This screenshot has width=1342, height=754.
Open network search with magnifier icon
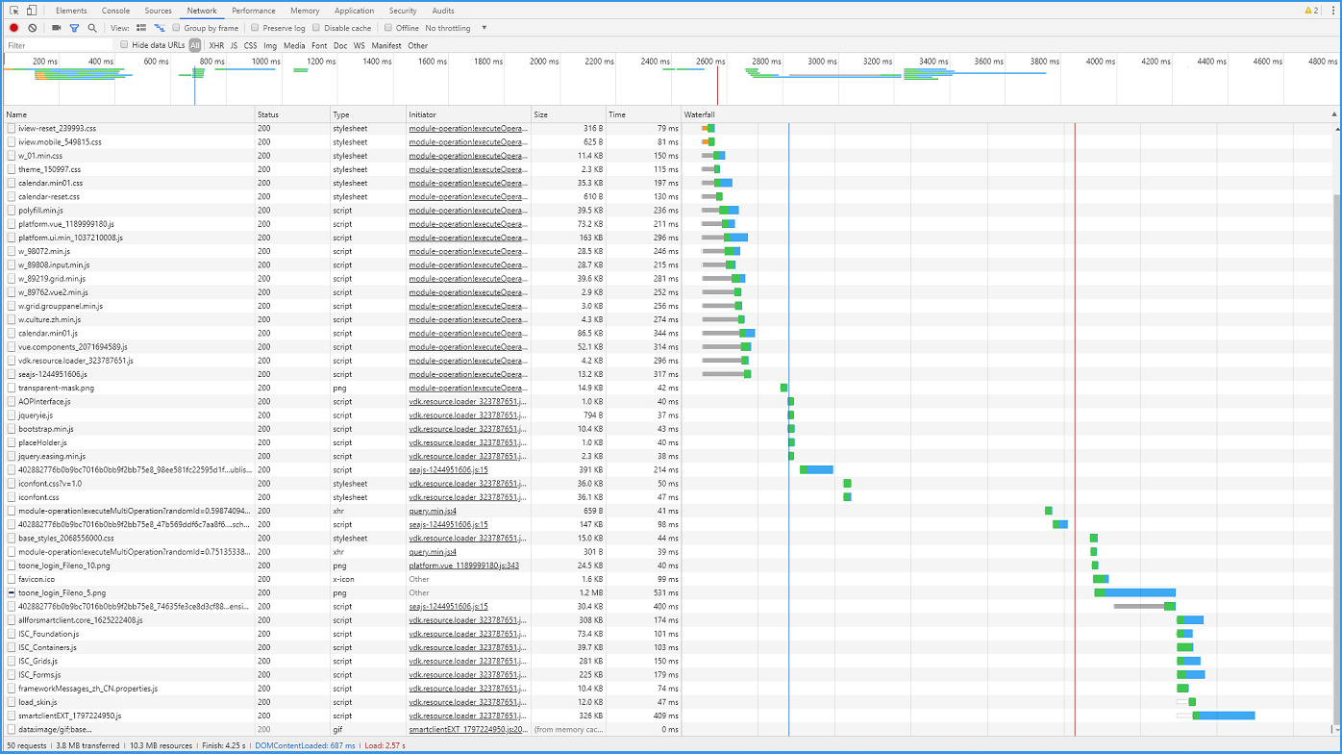coord(92,28)
